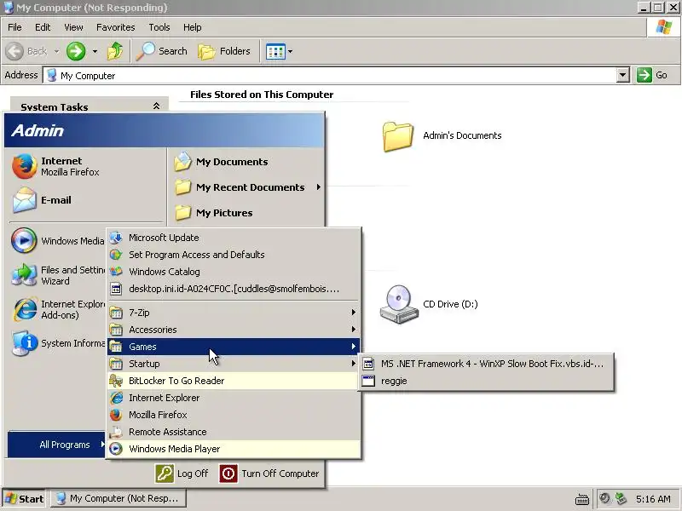Expand the Startup program folder
Image resolution: width=682 pixels, height=511 pixels.
point(234,364)
